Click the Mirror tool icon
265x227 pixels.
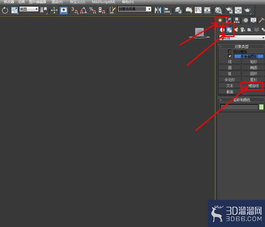[x=158, y=10]
